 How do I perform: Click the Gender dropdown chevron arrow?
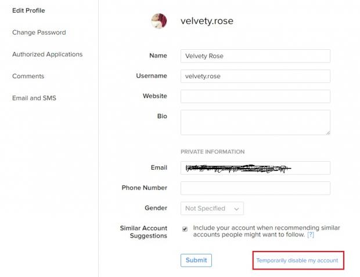tap(236, 209)
